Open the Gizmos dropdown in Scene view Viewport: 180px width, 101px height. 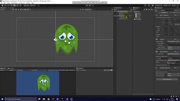88,10
